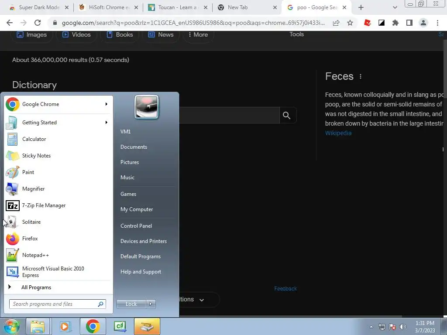Launch Firefox from Start menu
This screenshot has width=447, height=335.
point(58,239)
